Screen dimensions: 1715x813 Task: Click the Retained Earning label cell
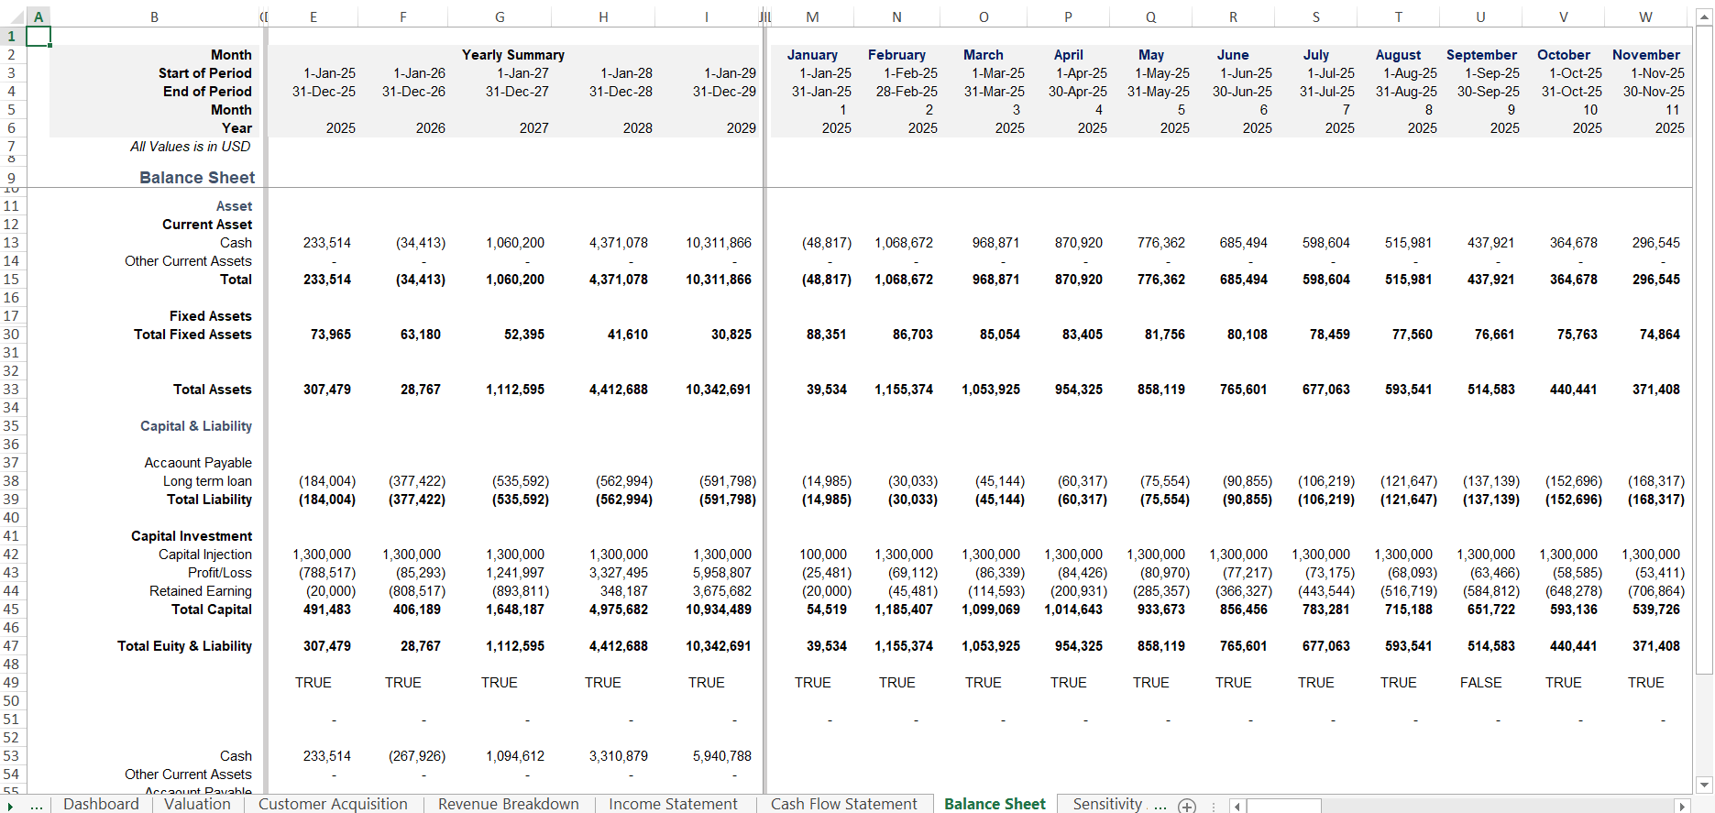pos(201,591)
